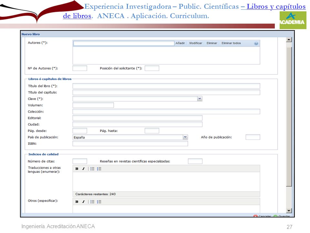The height and width of the screenshot is (233, 310).
Task: Focus the Nº de Autores field
Action: [80, 68]
